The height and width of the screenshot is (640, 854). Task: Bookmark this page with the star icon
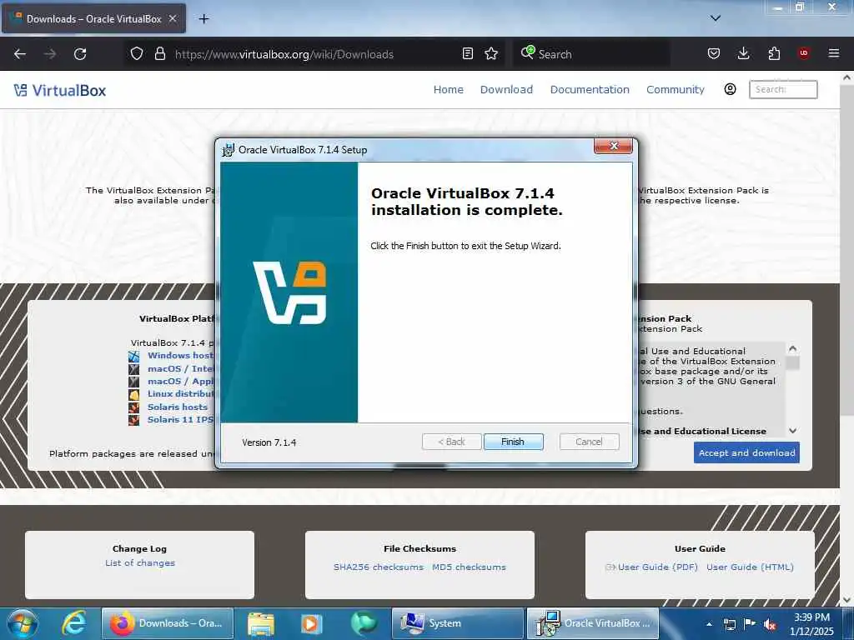(491, 54)
